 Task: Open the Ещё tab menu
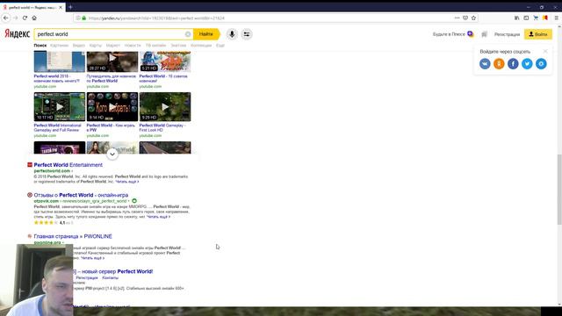(x=220, y=46)
